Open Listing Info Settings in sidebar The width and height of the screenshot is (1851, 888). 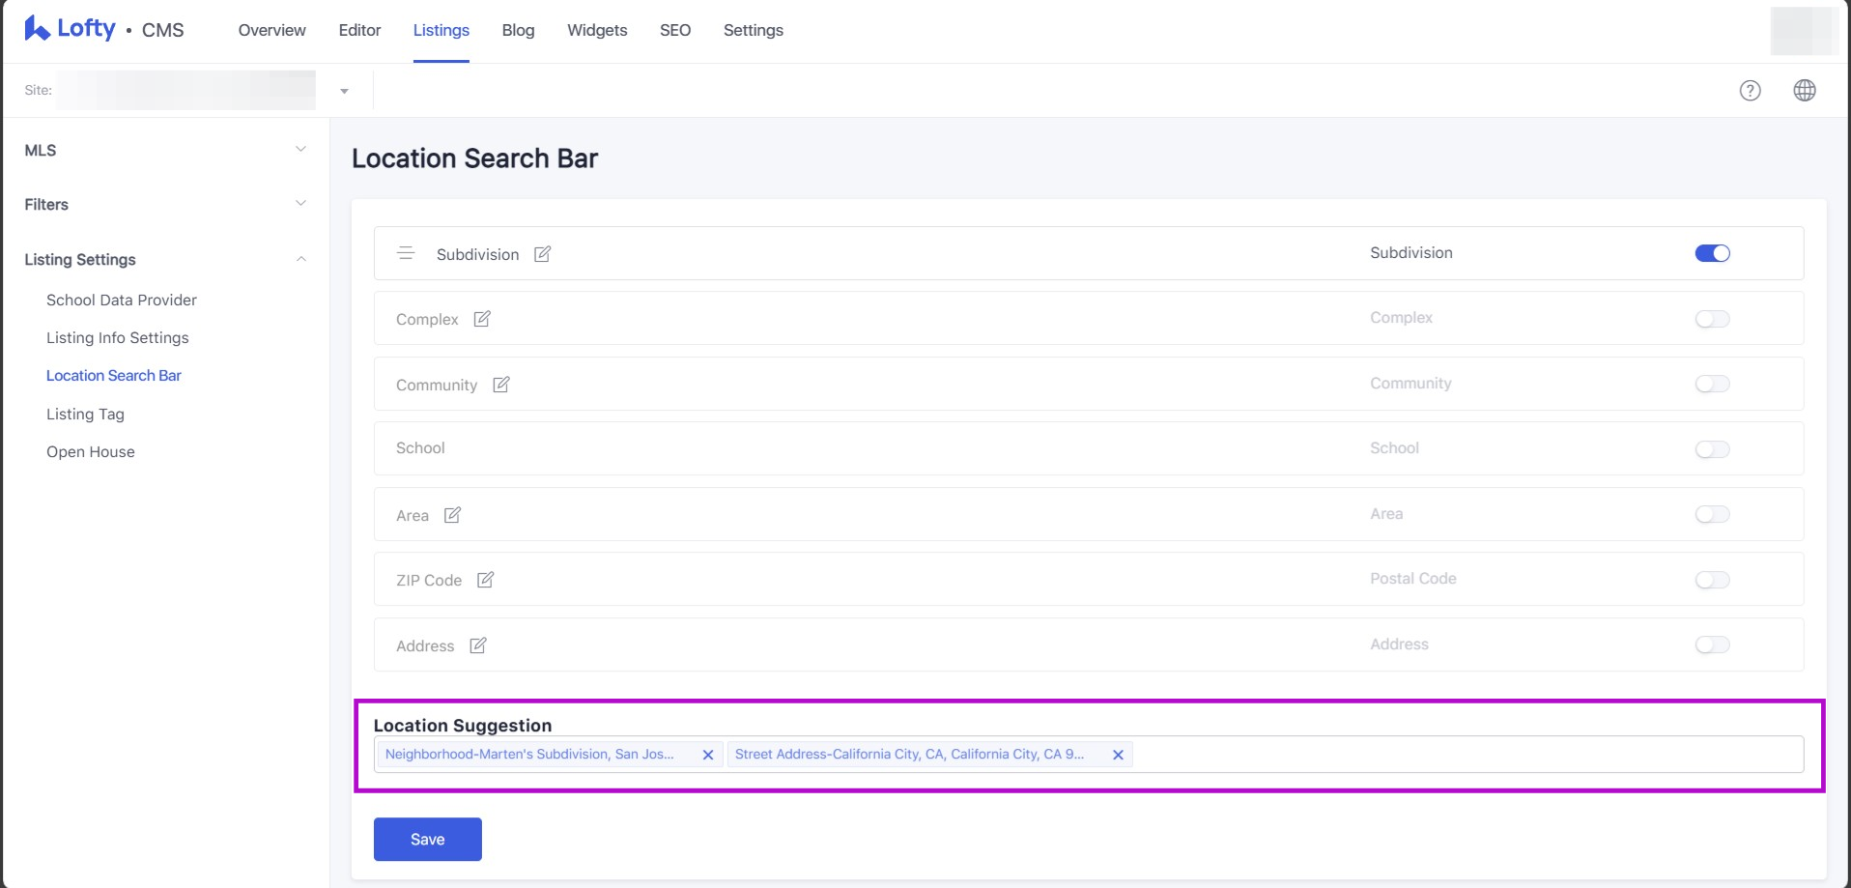(117, 337)
